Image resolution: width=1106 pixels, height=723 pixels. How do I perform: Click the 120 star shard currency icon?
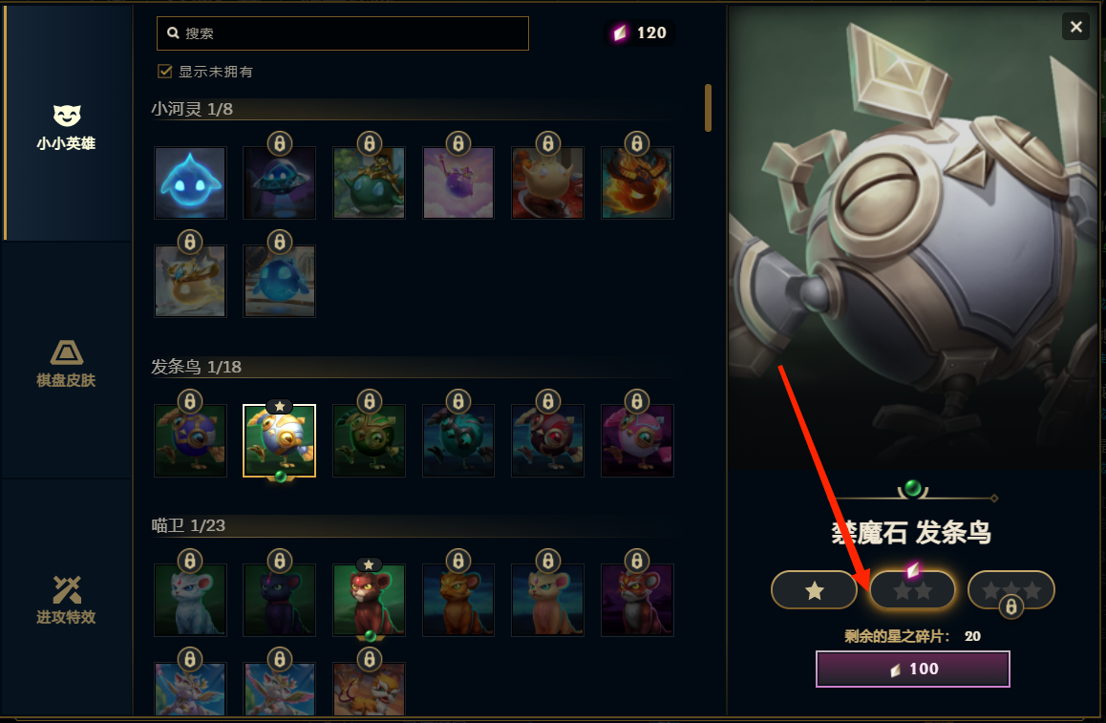pos(620,33)
